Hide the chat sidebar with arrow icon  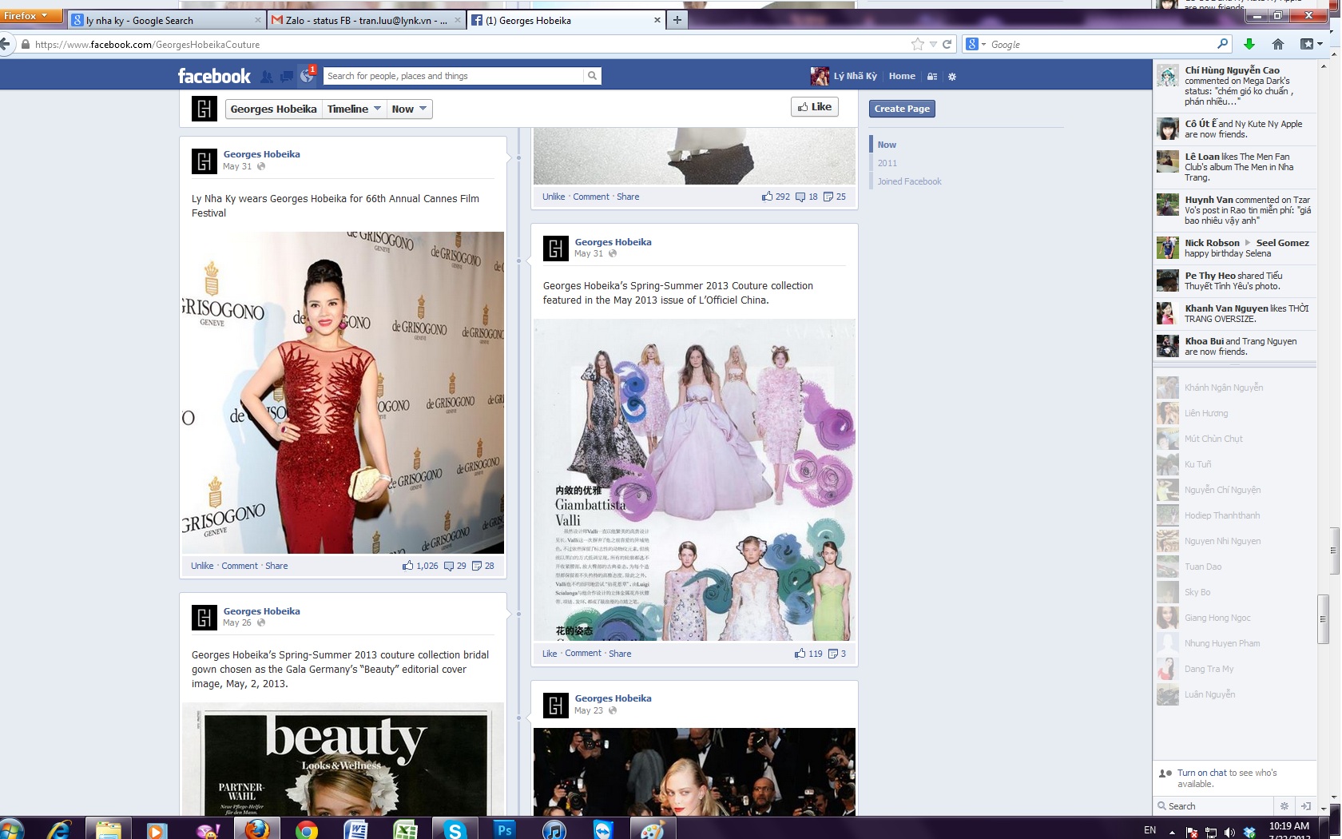click(1305, 806)
